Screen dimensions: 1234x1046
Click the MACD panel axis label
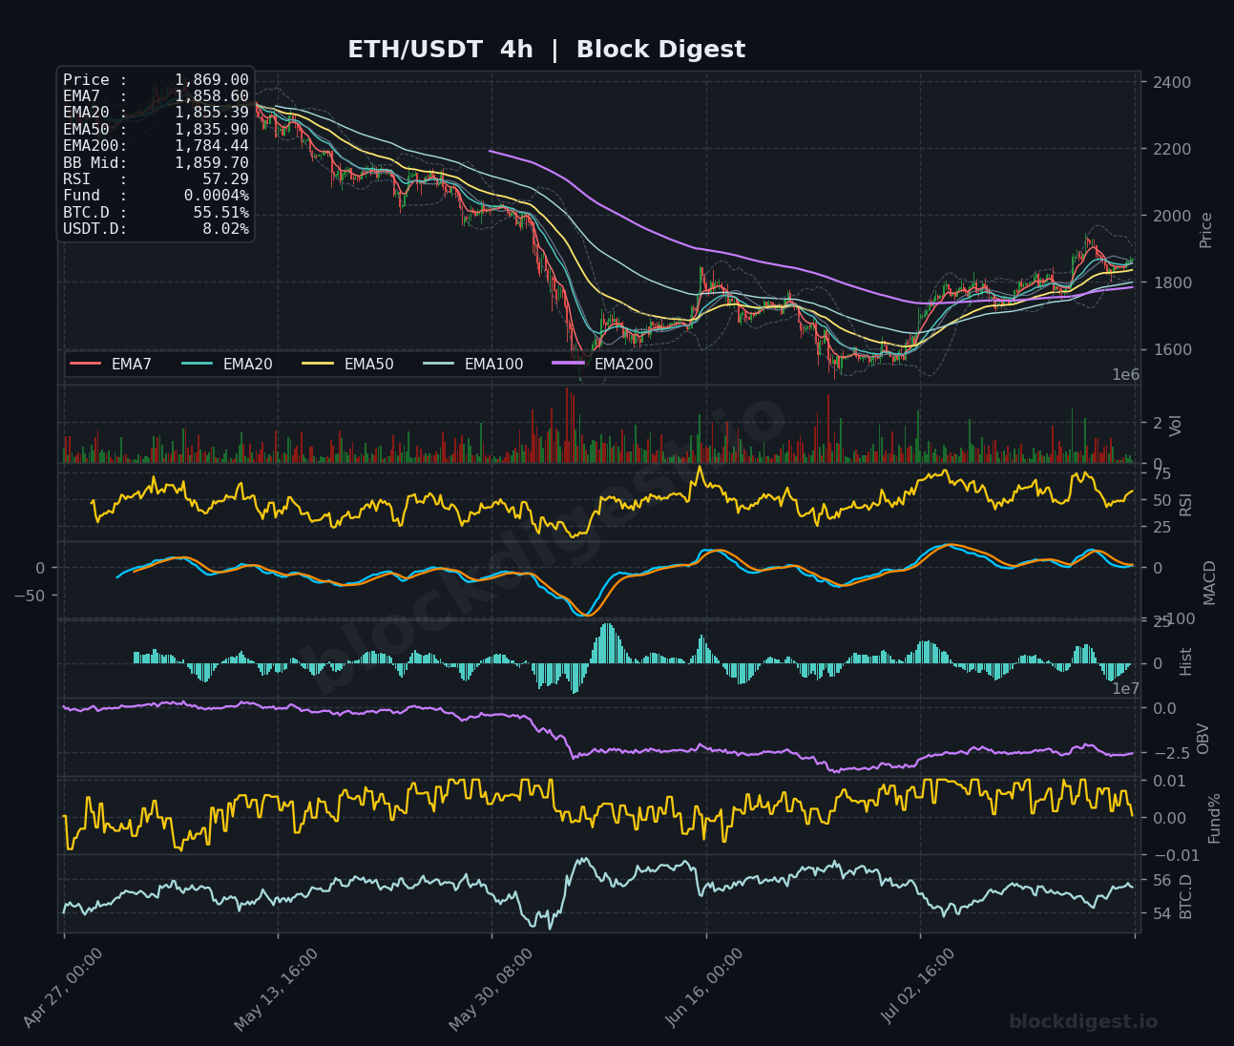(x=1209, y=582)
